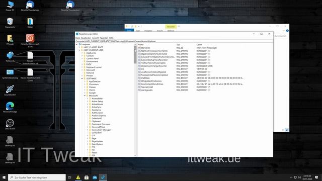The image size is (322, 181).
Task: Click the Windows Start button
Action: (x=4, y=177)
